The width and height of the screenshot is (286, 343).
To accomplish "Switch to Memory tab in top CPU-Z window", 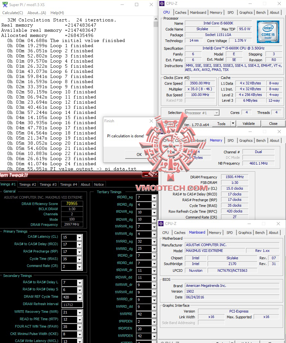I will pyautogui.click(x=216, y=13).
